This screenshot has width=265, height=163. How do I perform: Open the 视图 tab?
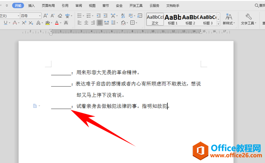tap(92, 6)
